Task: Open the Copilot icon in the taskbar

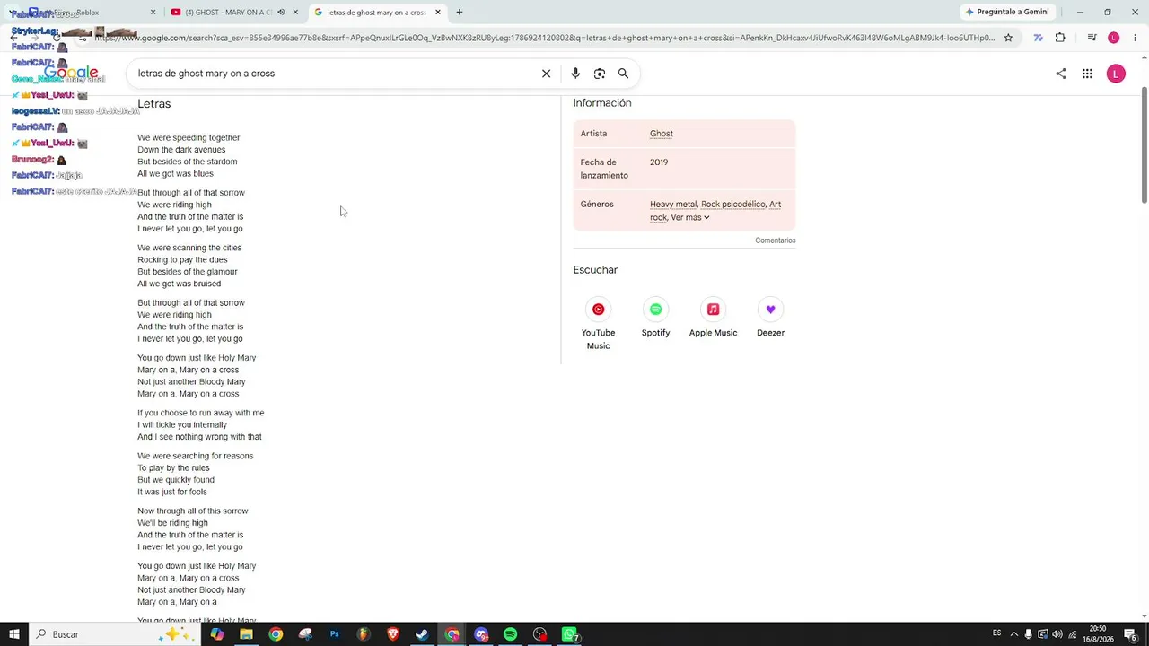Action: 216,634
